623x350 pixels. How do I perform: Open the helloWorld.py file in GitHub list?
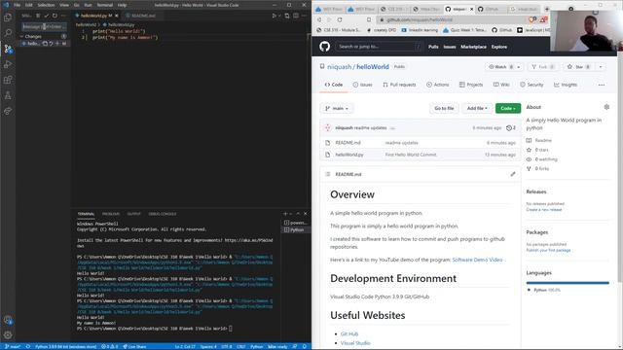click(349, 155)
